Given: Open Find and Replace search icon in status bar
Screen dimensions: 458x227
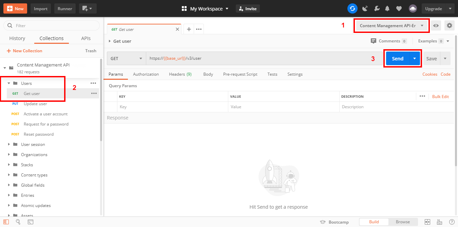Looking at the screenshot, I should (18, 222).
